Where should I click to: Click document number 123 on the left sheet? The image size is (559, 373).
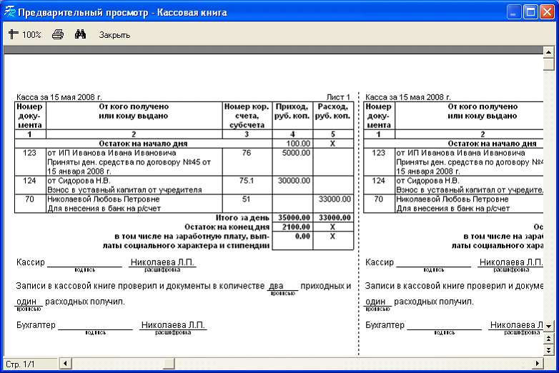click(x=29, y=153)
